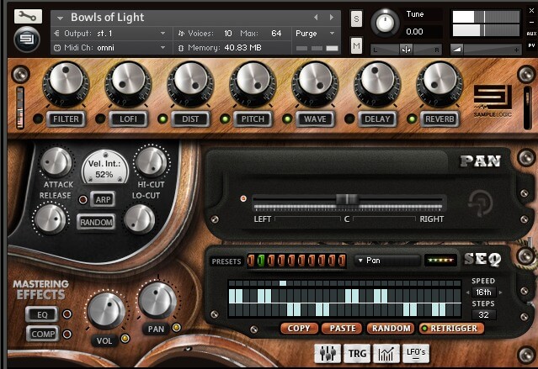The width and height of the screenshot is (538, 369).
Task: Click the Left-Right pan slider handle
Action: (346, 200)
